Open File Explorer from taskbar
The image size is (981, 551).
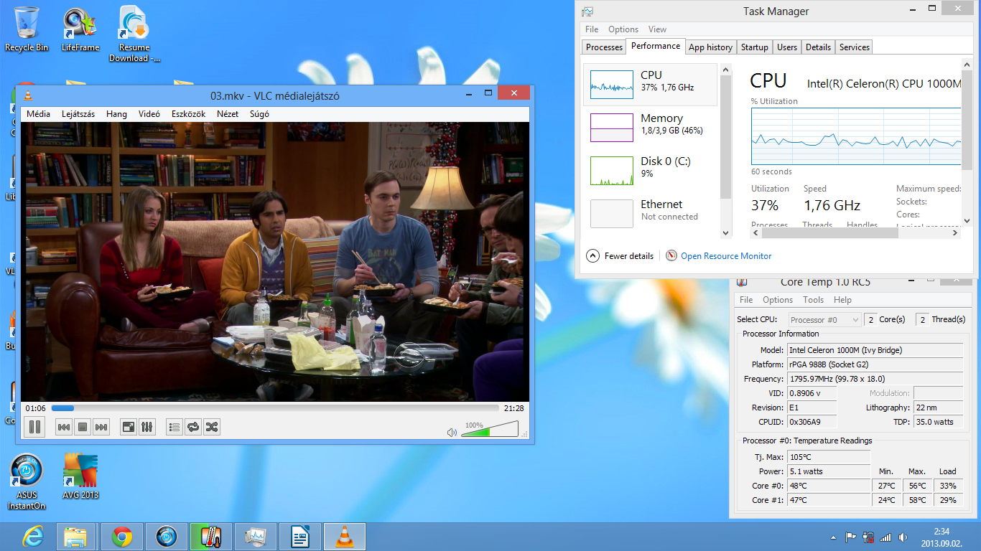click(x=75, y=537)
